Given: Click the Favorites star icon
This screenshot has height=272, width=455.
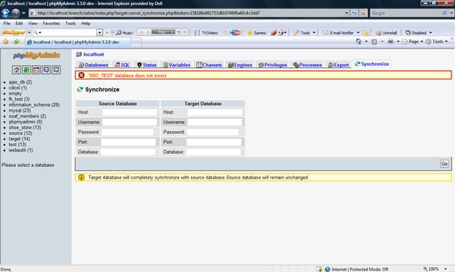Looking at the screenshot, I should click(x=6, y=42).
